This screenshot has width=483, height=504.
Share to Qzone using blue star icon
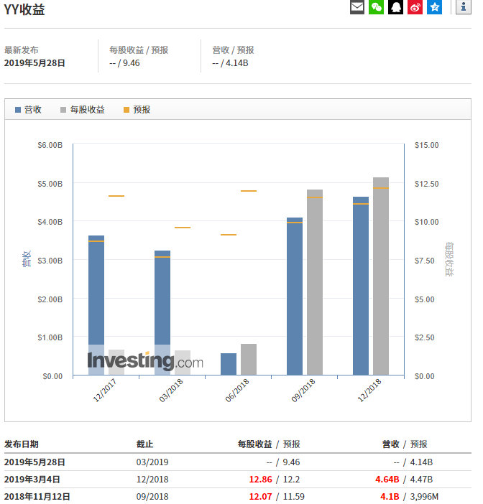(x=435, y=7)
